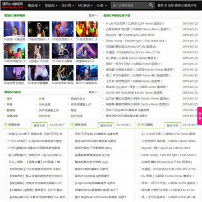202x202 pixels.
Task: Check the box for 'Dollar Wong' in 中文舞曲
Action: click(x=139, y=155)
